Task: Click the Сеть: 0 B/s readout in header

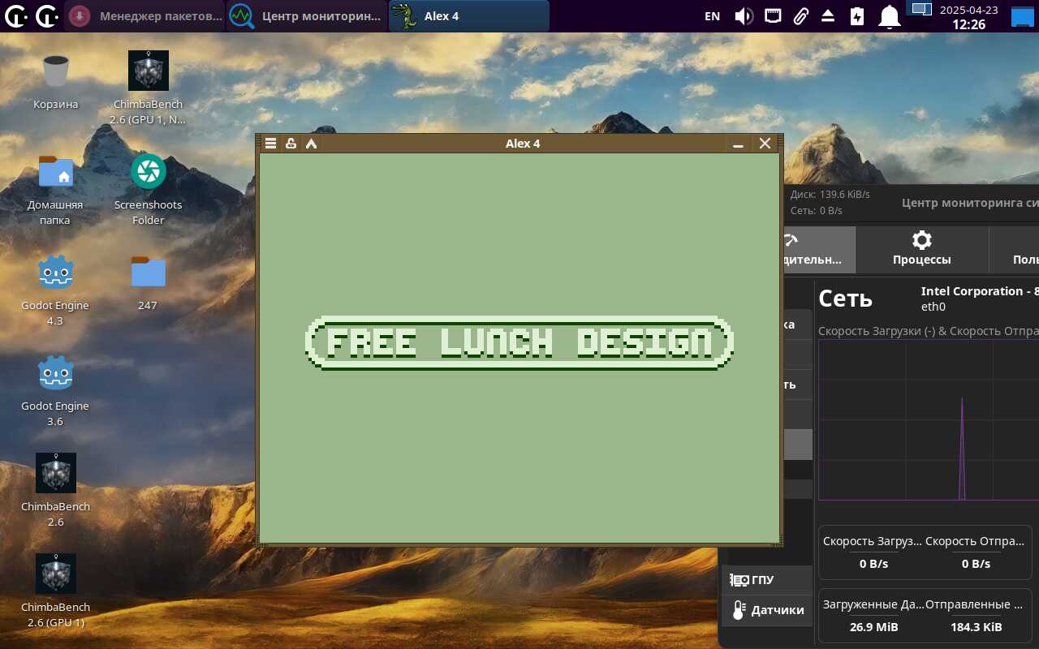Action: pyautogui.click(x=817, y=211)
